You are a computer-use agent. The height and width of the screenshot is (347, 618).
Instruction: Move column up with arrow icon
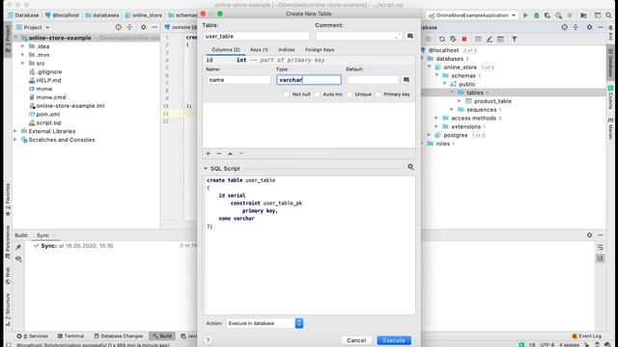tap(230, 153)
